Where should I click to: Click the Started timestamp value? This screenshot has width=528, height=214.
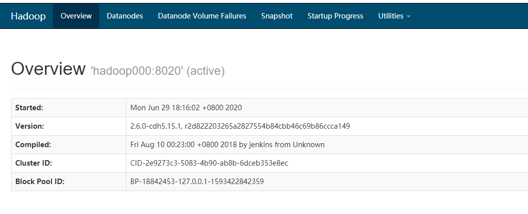(186, 108)
